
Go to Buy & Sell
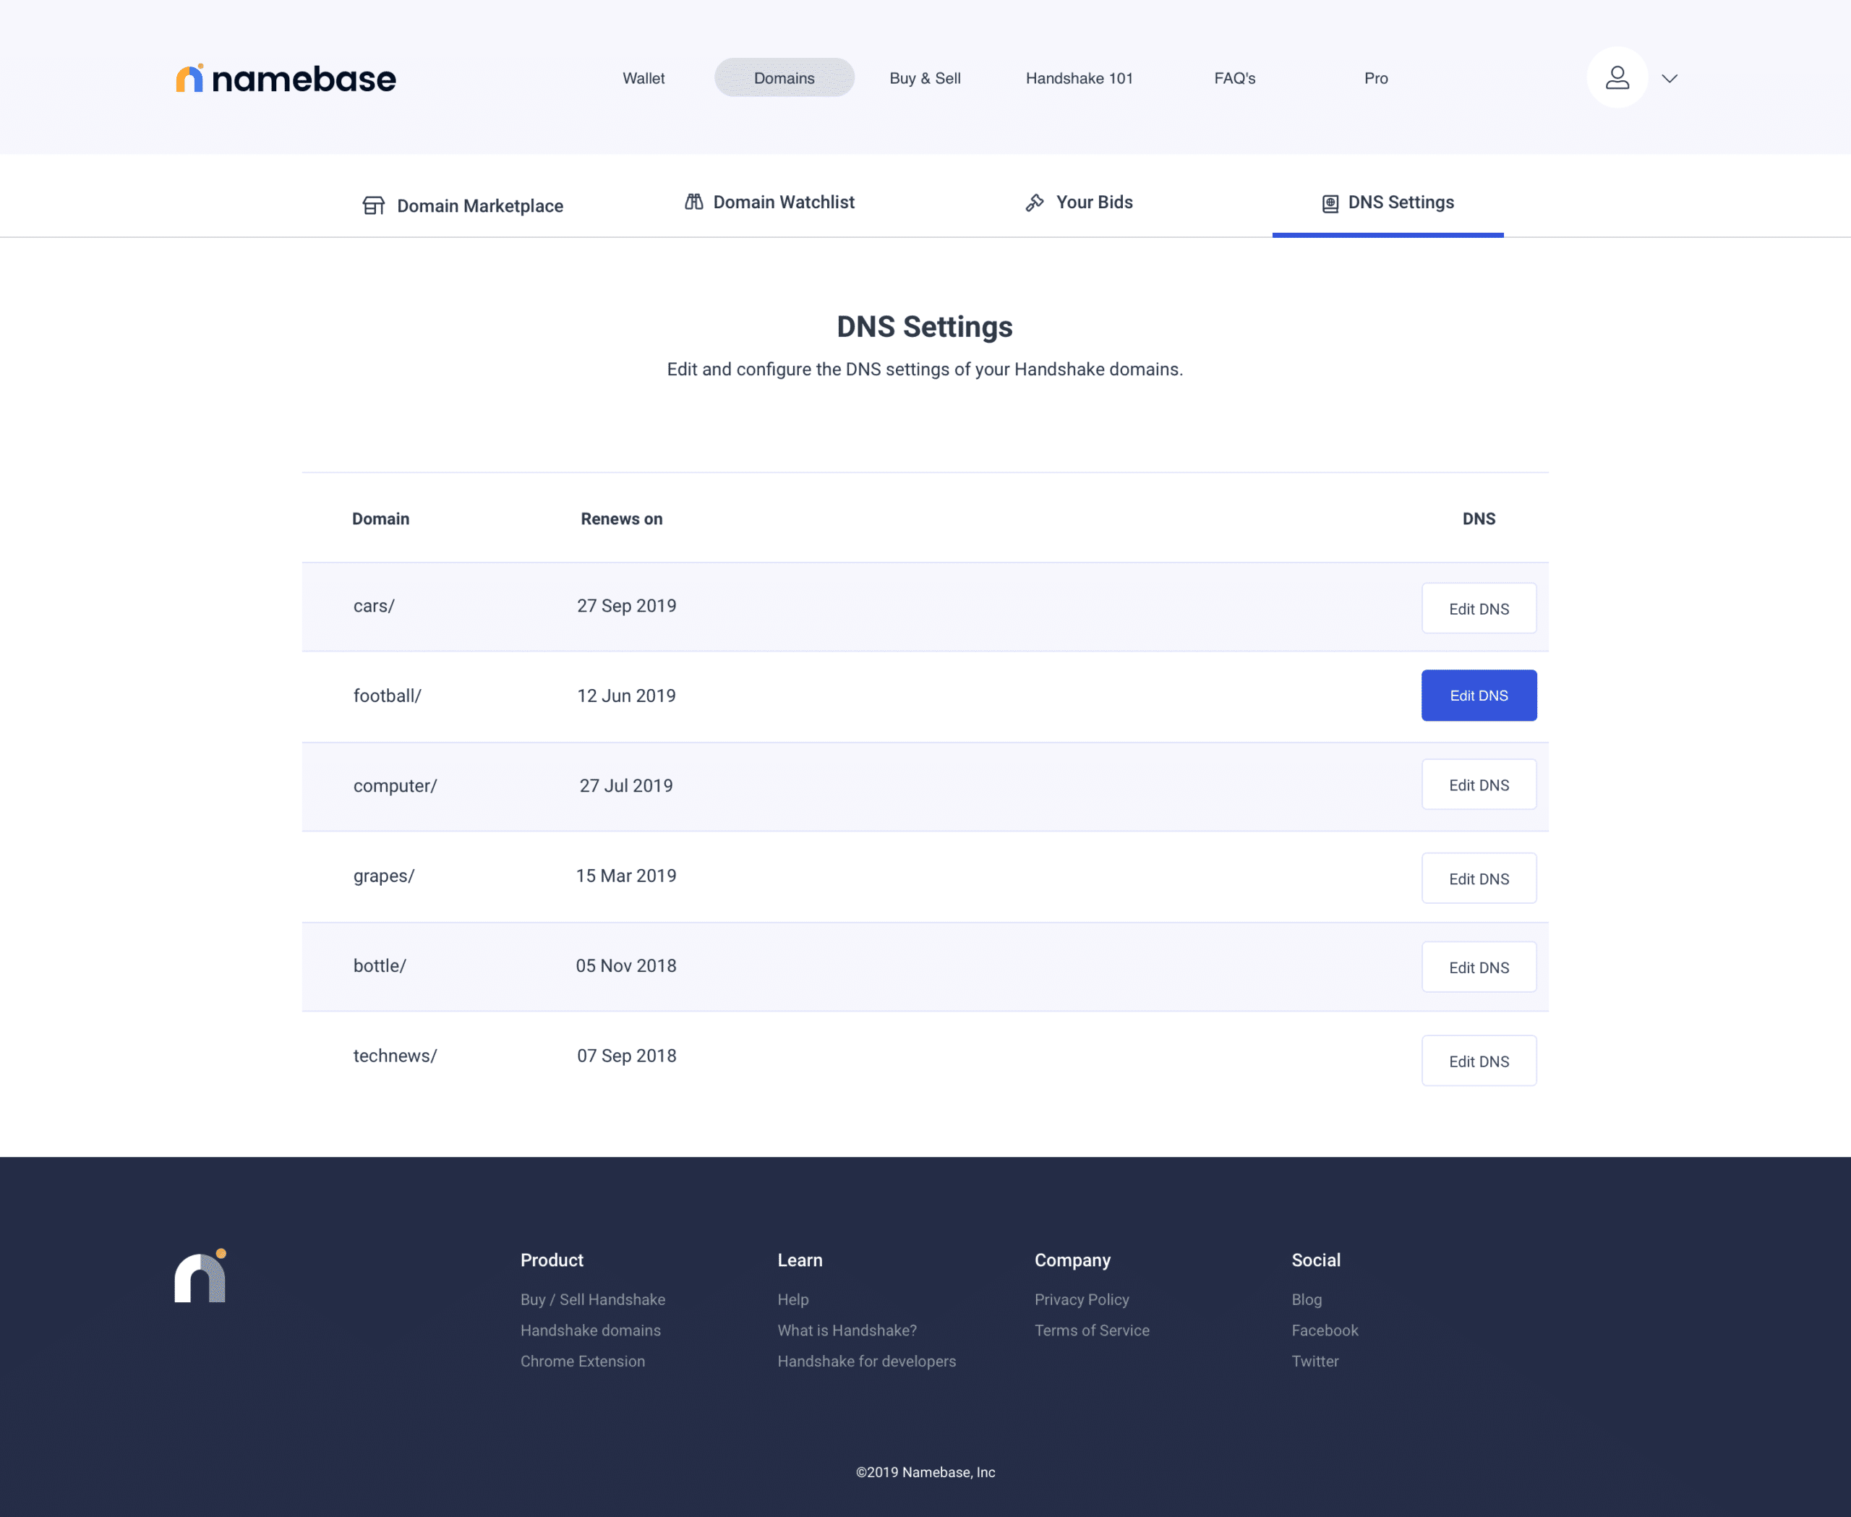925,78
